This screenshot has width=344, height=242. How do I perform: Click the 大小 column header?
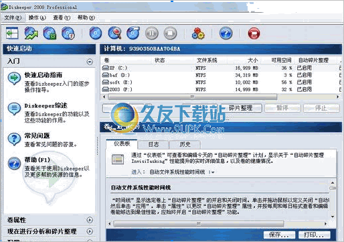253,60
